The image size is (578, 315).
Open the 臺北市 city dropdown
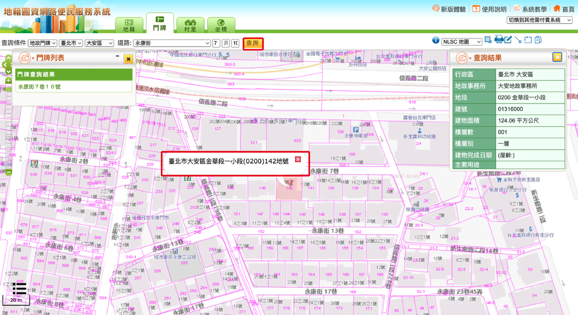coord(71,43)
